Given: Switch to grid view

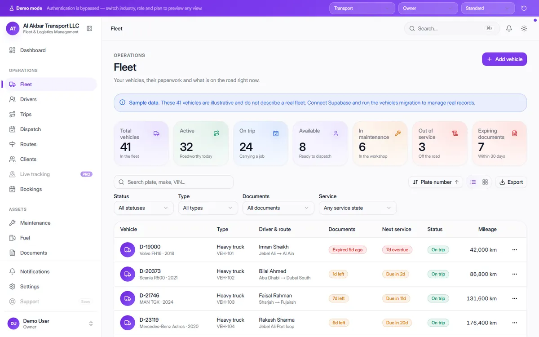Looking at the screenshot, I should pyautogui.click(x=485, y=182).
